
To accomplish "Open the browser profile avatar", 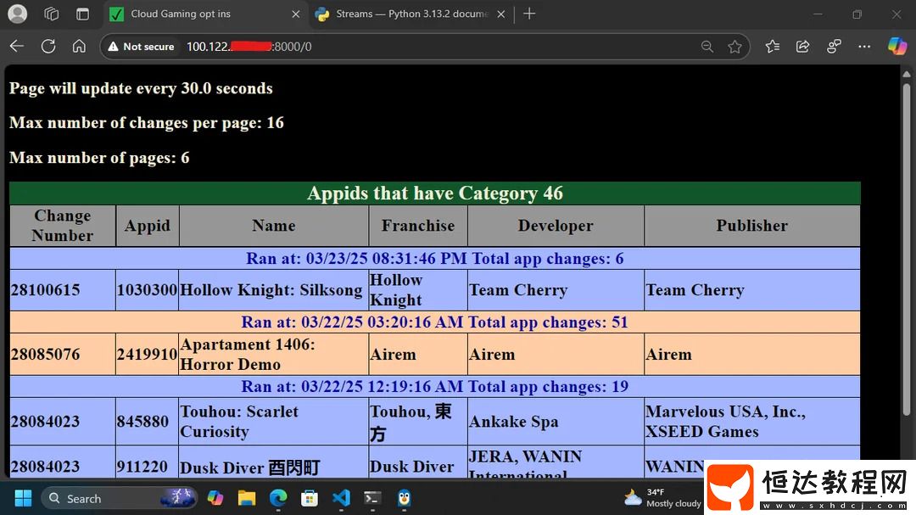I will (x=18, y=14).
